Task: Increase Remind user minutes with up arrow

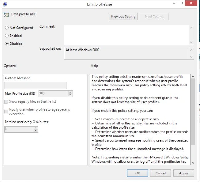Action: pos(36,128)
